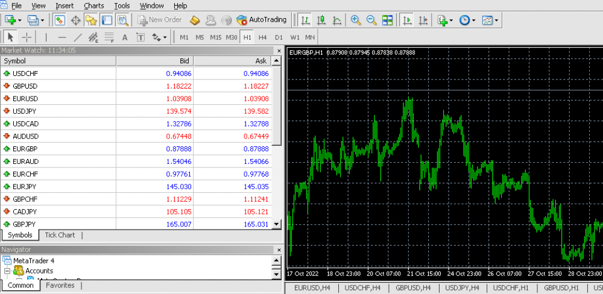Switch timeframe to H4
The height and width of the screenshot is (294, 603).
(263, 37)
